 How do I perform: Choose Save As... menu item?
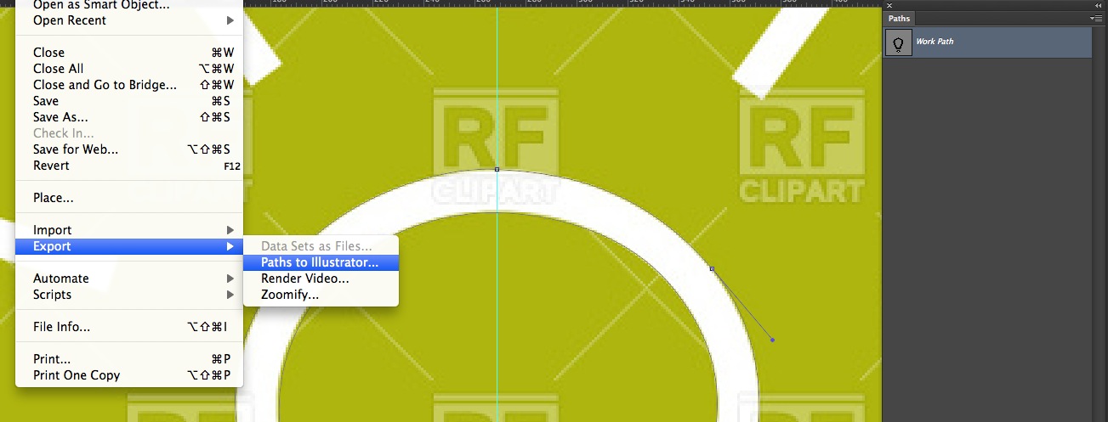click(x=129, y=117)
